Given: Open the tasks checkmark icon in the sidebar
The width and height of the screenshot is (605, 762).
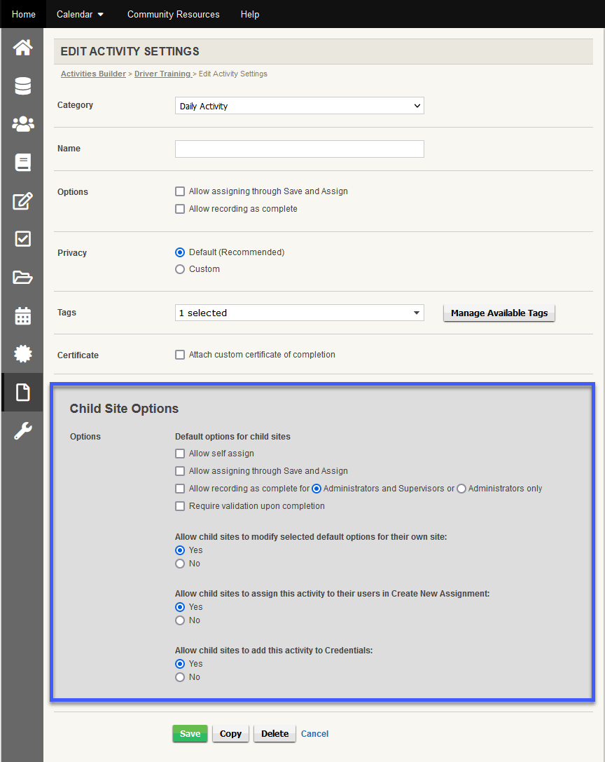Looking at the screenshot, I should pos(22,239).
